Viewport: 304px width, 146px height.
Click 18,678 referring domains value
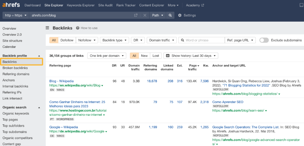point(152,81)
